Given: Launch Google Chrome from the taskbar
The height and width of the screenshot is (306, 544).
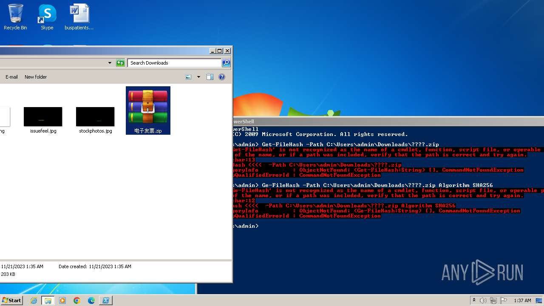Looking at the screenshot, I should pyautogui.click(x=77, y=300).
